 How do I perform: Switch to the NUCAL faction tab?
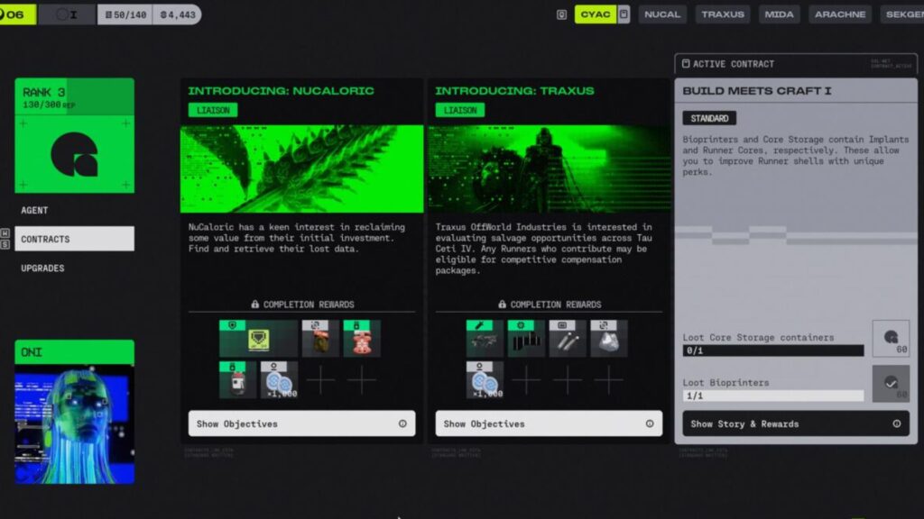pyautogui.click(x=662, y=14)
